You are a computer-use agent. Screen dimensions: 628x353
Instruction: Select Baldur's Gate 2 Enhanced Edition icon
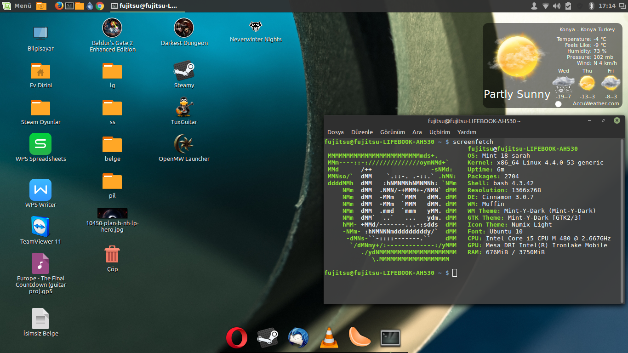112,28
